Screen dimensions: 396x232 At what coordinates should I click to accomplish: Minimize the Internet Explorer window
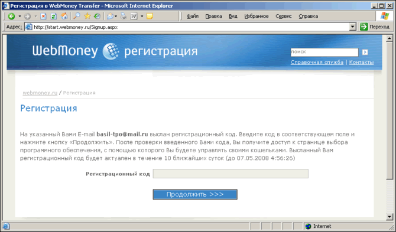coord(375,5)
